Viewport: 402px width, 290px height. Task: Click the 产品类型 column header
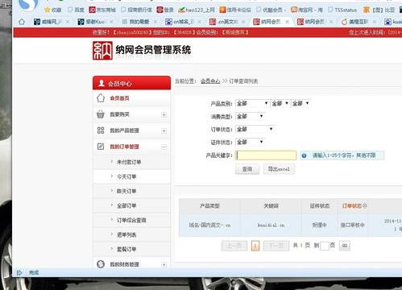point(209,206)
